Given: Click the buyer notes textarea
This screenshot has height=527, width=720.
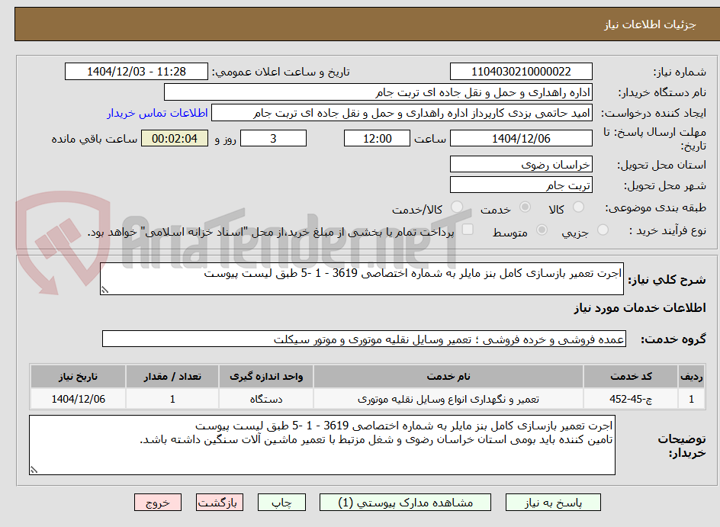Looking at the screenshot, I should point(322,445).
